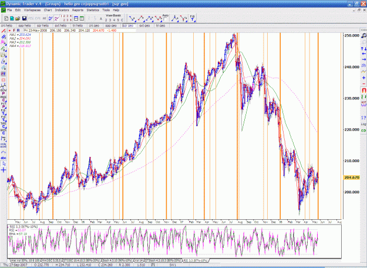Click the blue R indicator above chart
The width and height of the screenshot is (367, 268).
coord(18,31)
